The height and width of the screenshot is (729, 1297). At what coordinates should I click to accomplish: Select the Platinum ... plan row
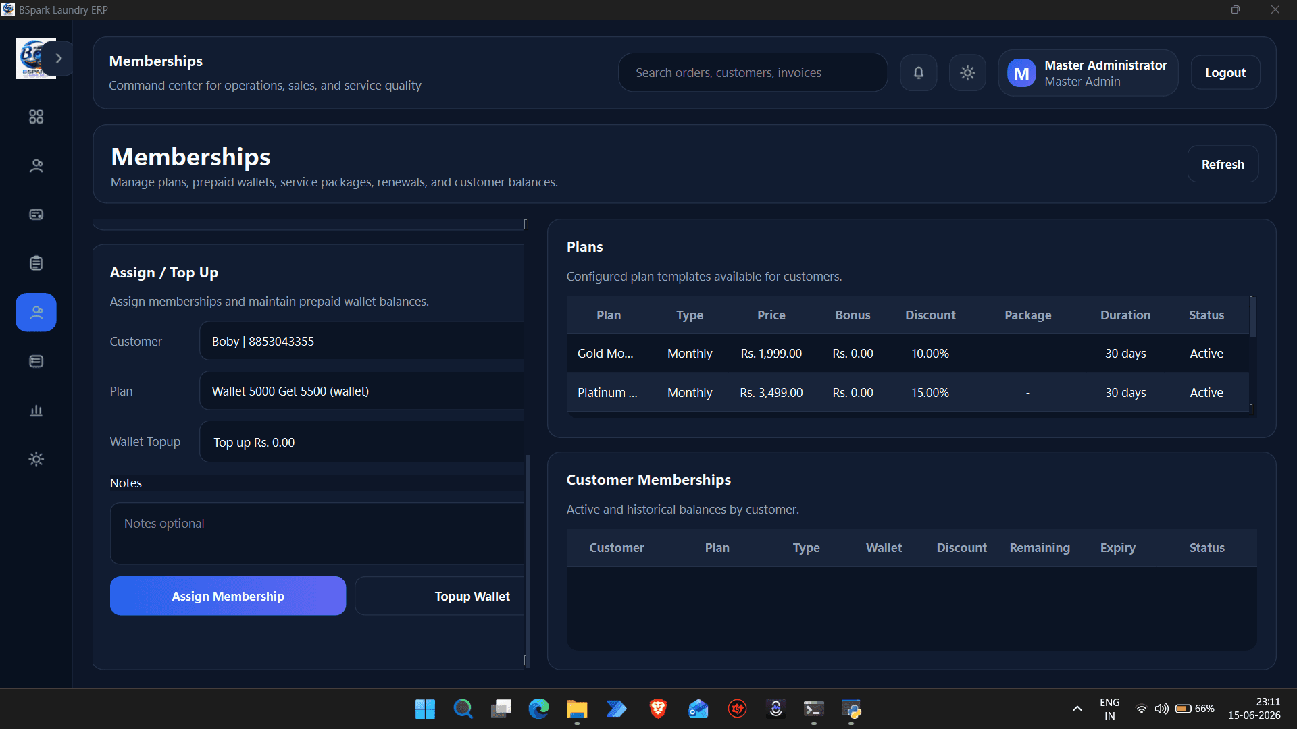point(908,393)
